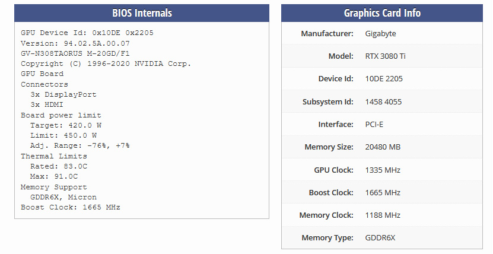Select the Target: 420.0 W line

tap(66, 125)
